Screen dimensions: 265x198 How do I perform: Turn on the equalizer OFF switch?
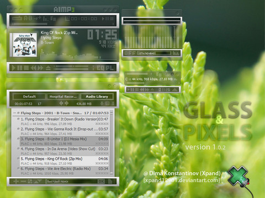click(x=130, y=53)
